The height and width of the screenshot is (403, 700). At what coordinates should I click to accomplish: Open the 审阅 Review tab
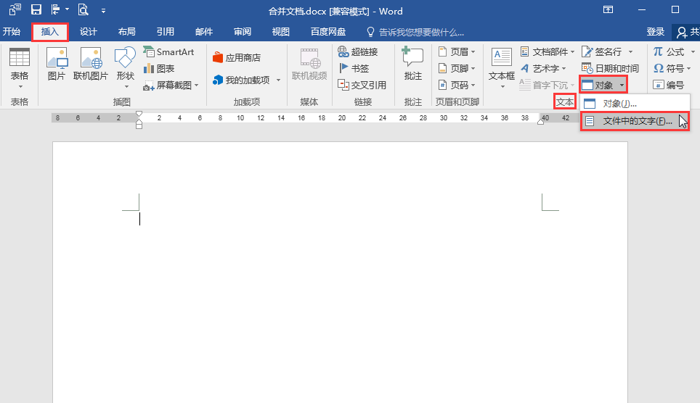click(x=243, y=32)
